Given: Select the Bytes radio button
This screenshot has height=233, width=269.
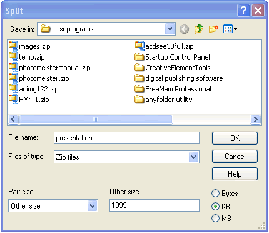Looking at the screenshot, I should coord(215,194).
